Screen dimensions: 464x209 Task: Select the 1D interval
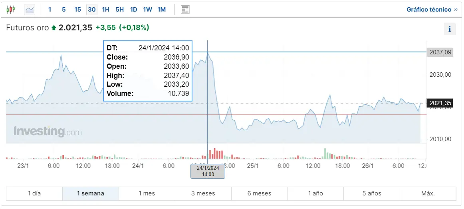tap(134, 9)
